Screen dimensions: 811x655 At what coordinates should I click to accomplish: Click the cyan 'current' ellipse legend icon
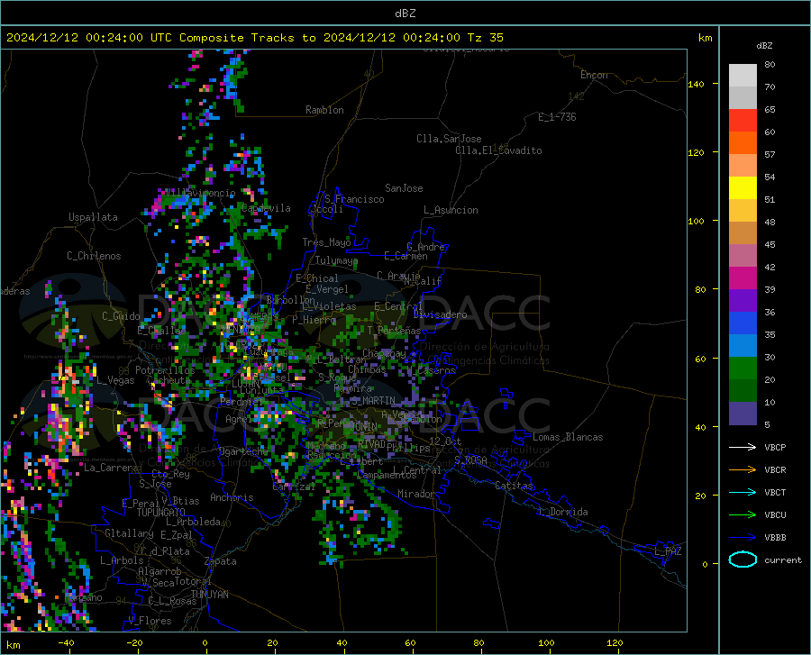pyautogui.click(x=743, y=559)
